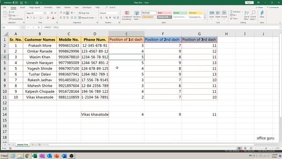Image resolution: width=282 pixels, height=159 pixels.
Task: Open the File tab
Action: pyautogui.click(x=5, y=8)
